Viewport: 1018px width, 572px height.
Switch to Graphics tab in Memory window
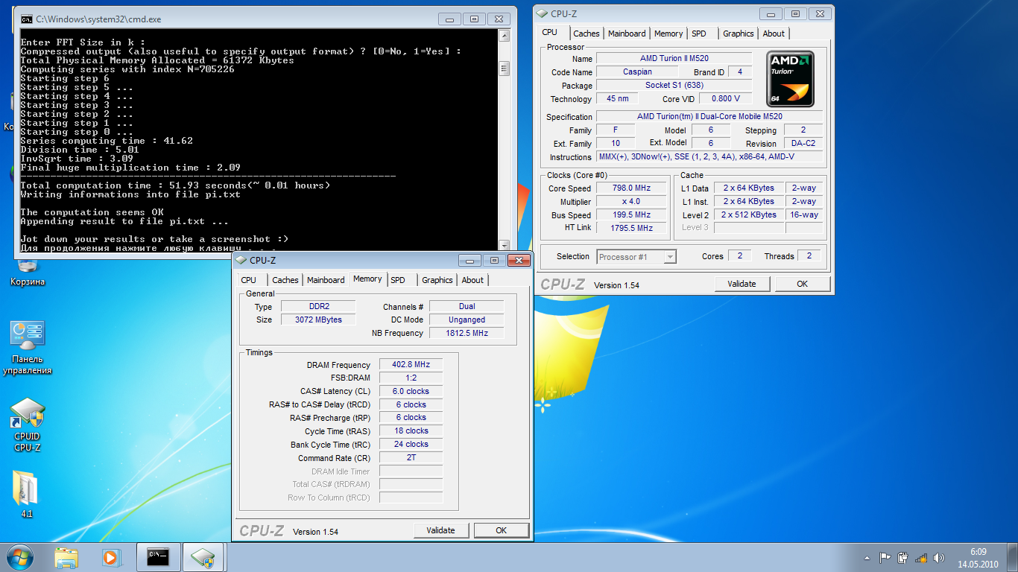(437, 280)
